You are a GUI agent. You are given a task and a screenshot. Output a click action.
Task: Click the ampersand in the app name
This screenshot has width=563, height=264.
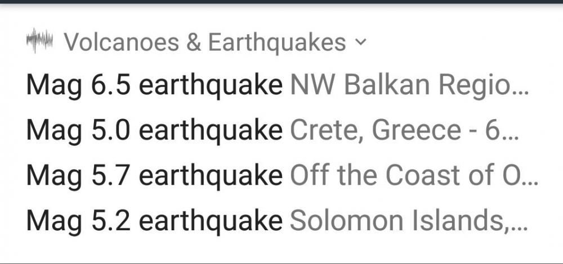[194, 42]
